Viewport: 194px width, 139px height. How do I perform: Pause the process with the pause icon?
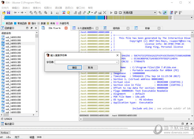tap(116, 13)
